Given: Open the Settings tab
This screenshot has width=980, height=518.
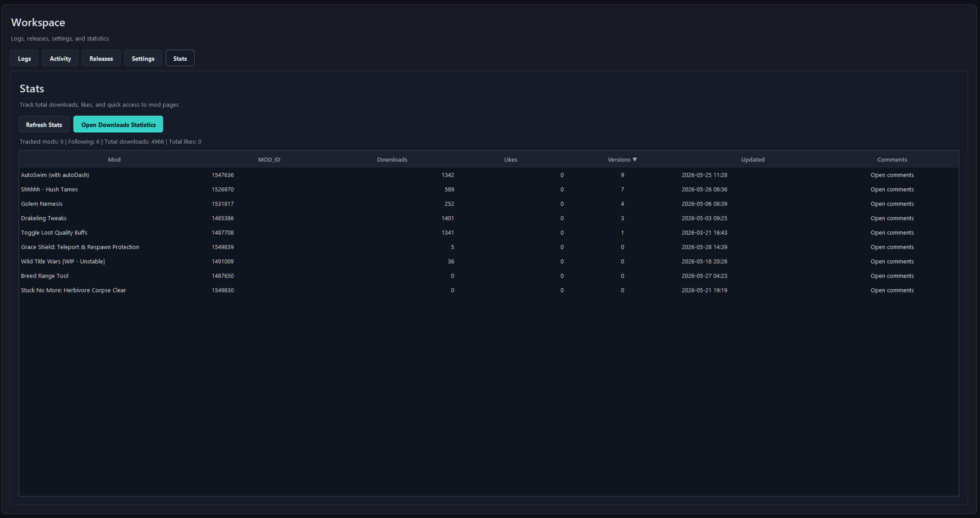Looking at the screenshot, I should [143, 58].
